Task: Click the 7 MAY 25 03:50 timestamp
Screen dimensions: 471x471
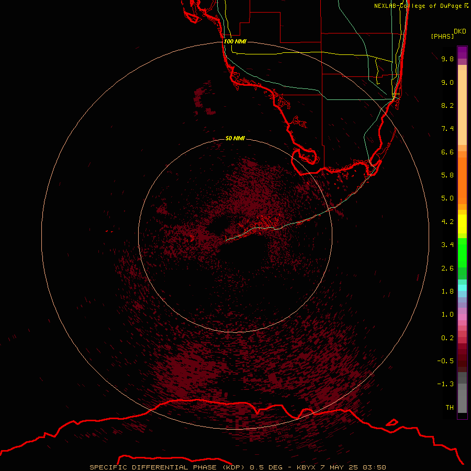Action: (x=353, y=467)
